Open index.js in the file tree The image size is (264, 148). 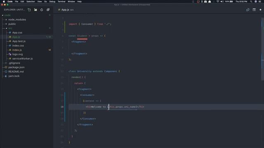[17, 50]
